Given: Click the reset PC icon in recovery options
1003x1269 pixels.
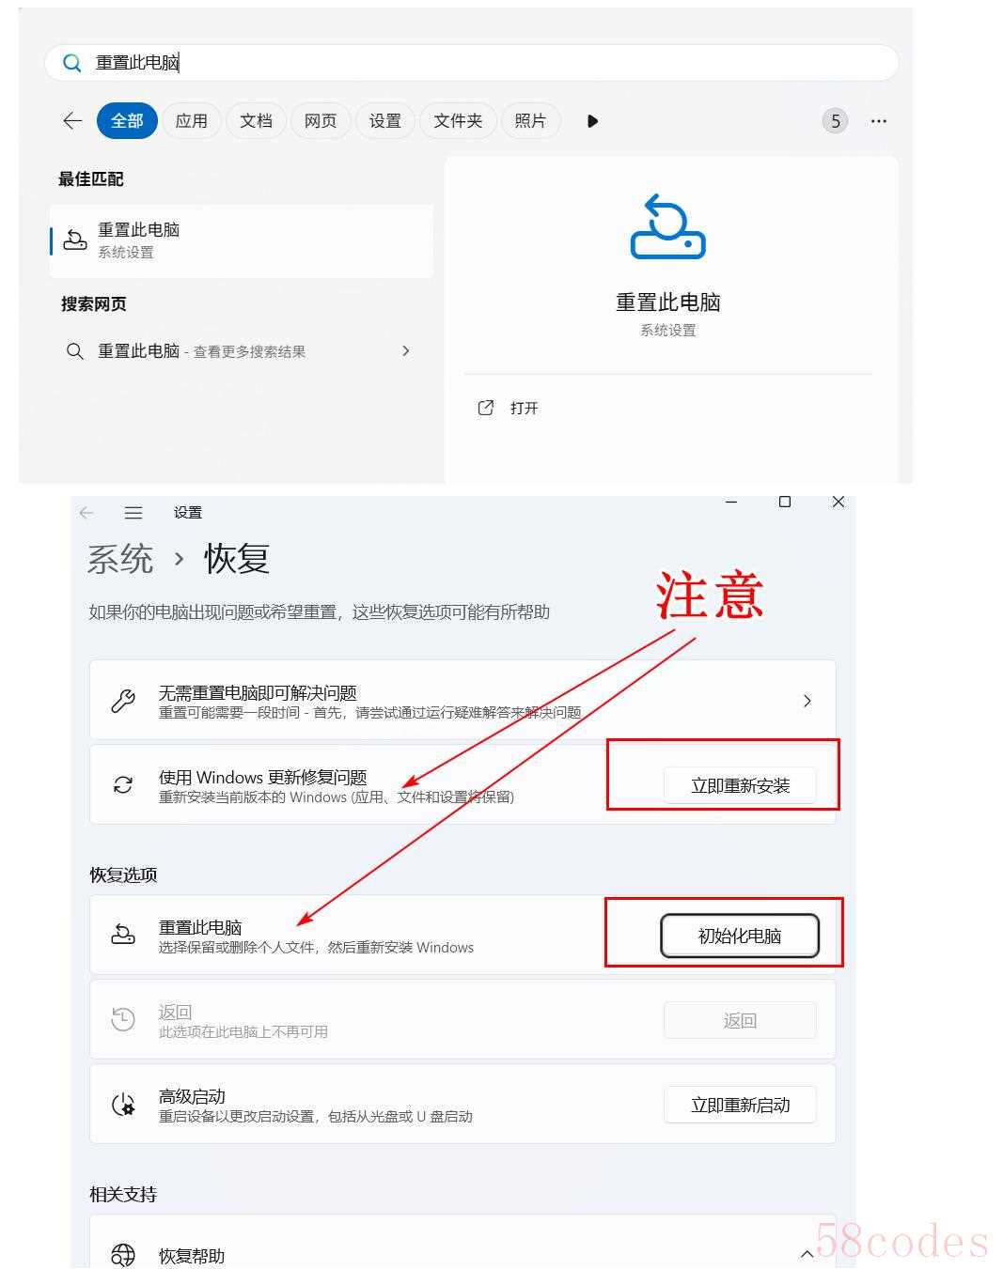Looking at the screenshot, I should click(x=123, y=935).
